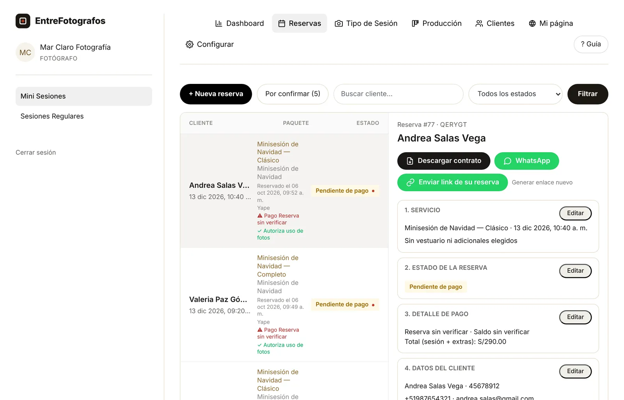Open the Guía help button

(x=591, y=44)
